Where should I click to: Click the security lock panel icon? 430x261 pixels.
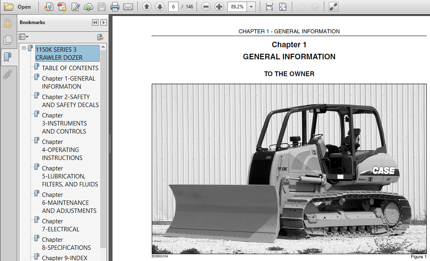click(8, 23)
